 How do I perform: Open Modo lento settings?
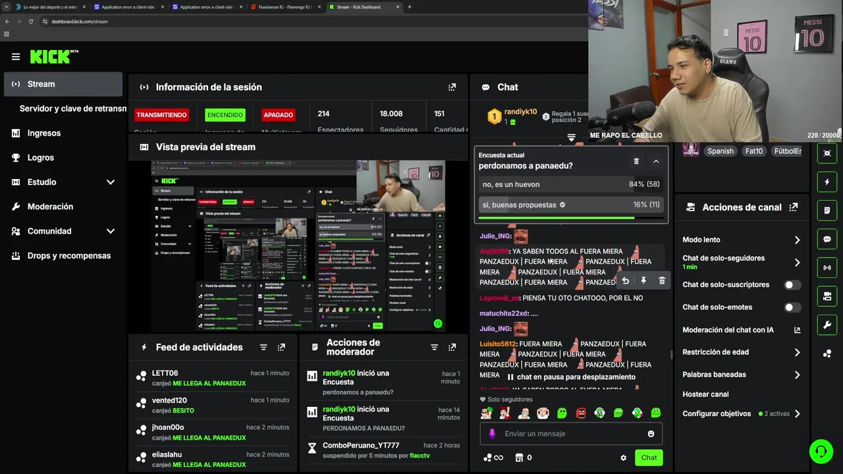point(742,240)
